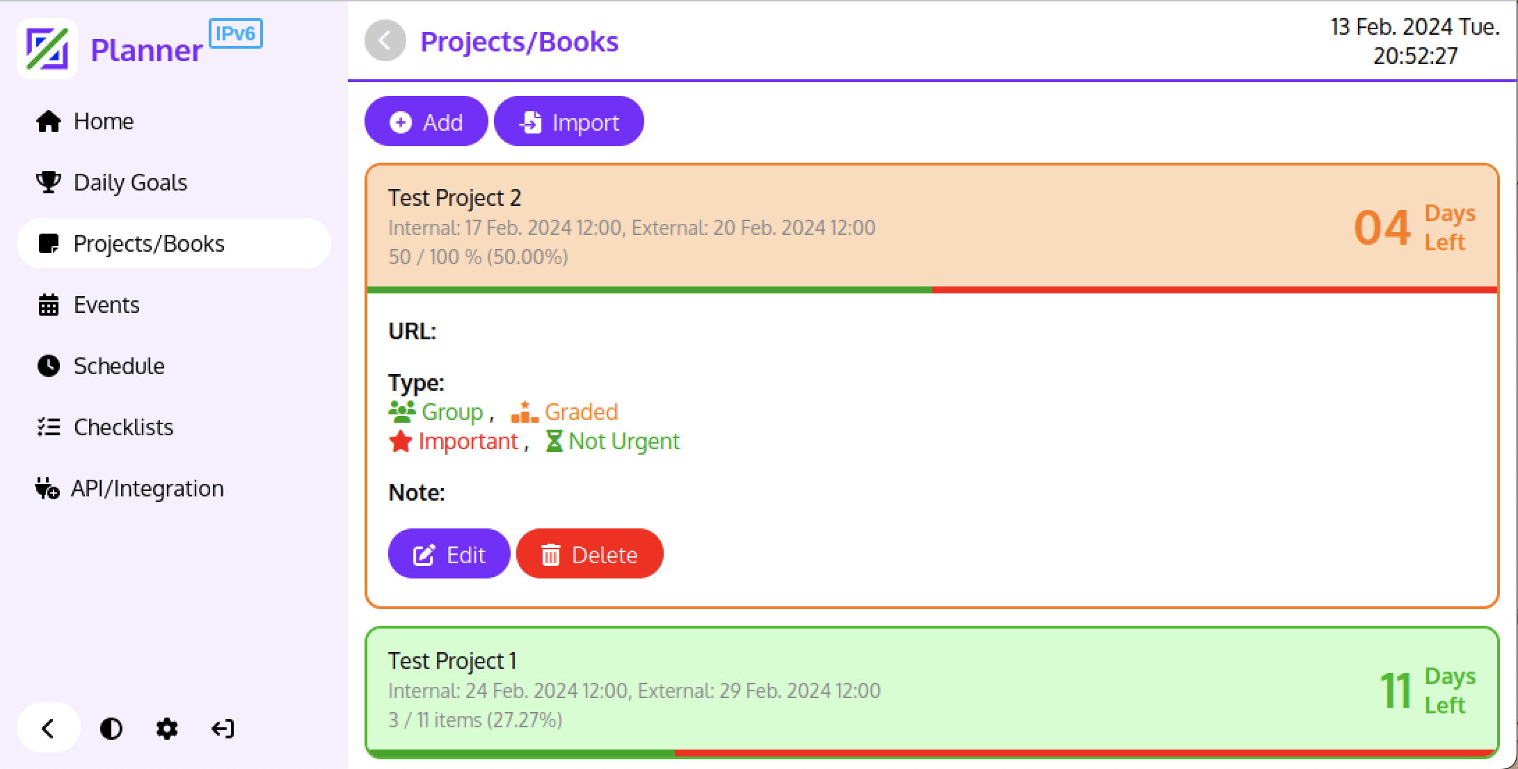Collapse the left sidebar panel
Viewport: 1518px width, 769px height.
pyautogui.click(x=47, y=729)
